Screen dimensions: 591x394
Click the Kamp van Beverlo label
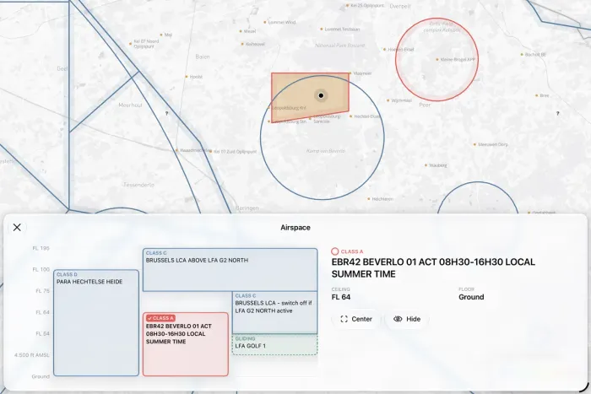click(326, 151)
